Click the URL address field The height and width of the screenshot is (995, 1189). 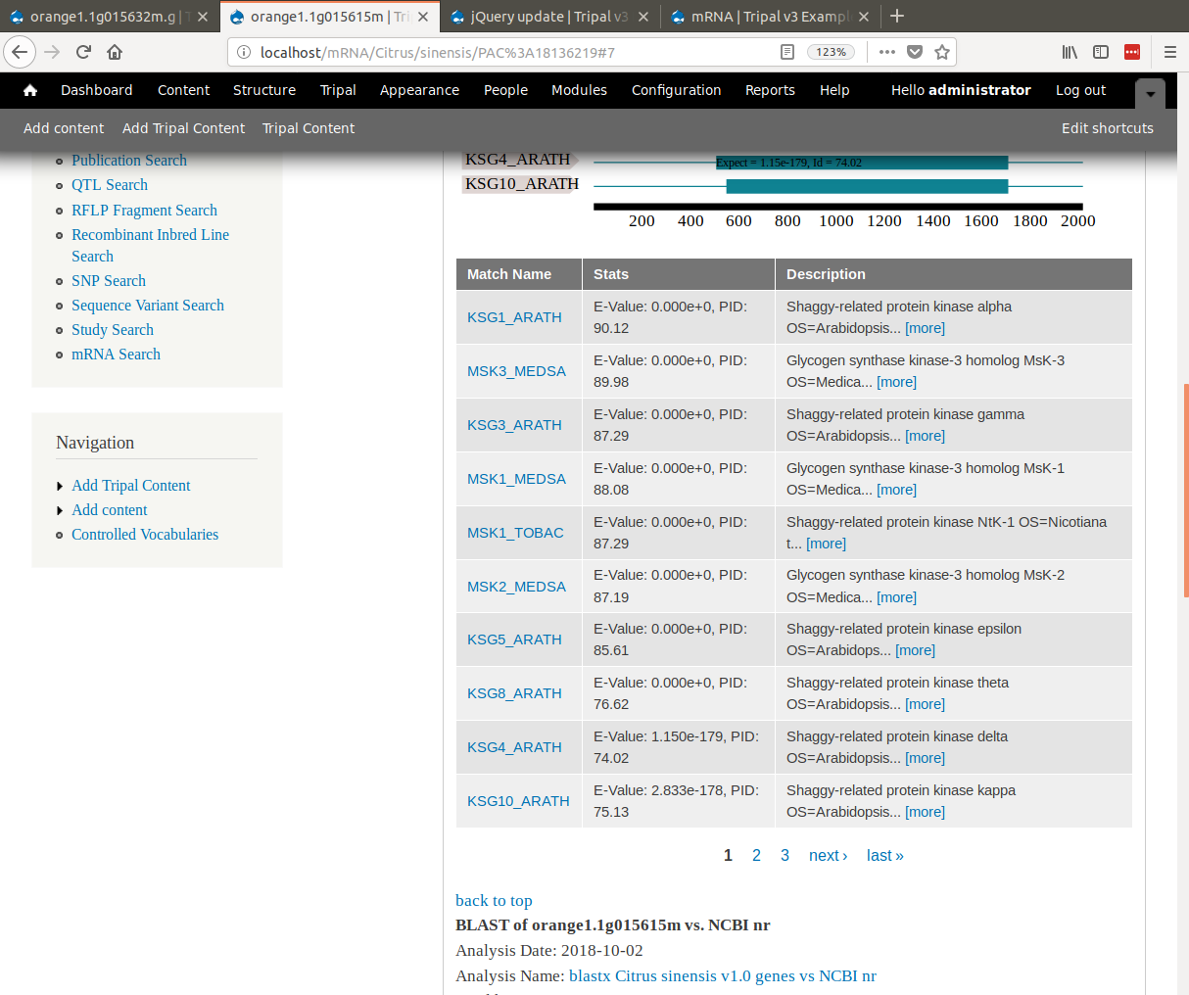tap(509, 52)
